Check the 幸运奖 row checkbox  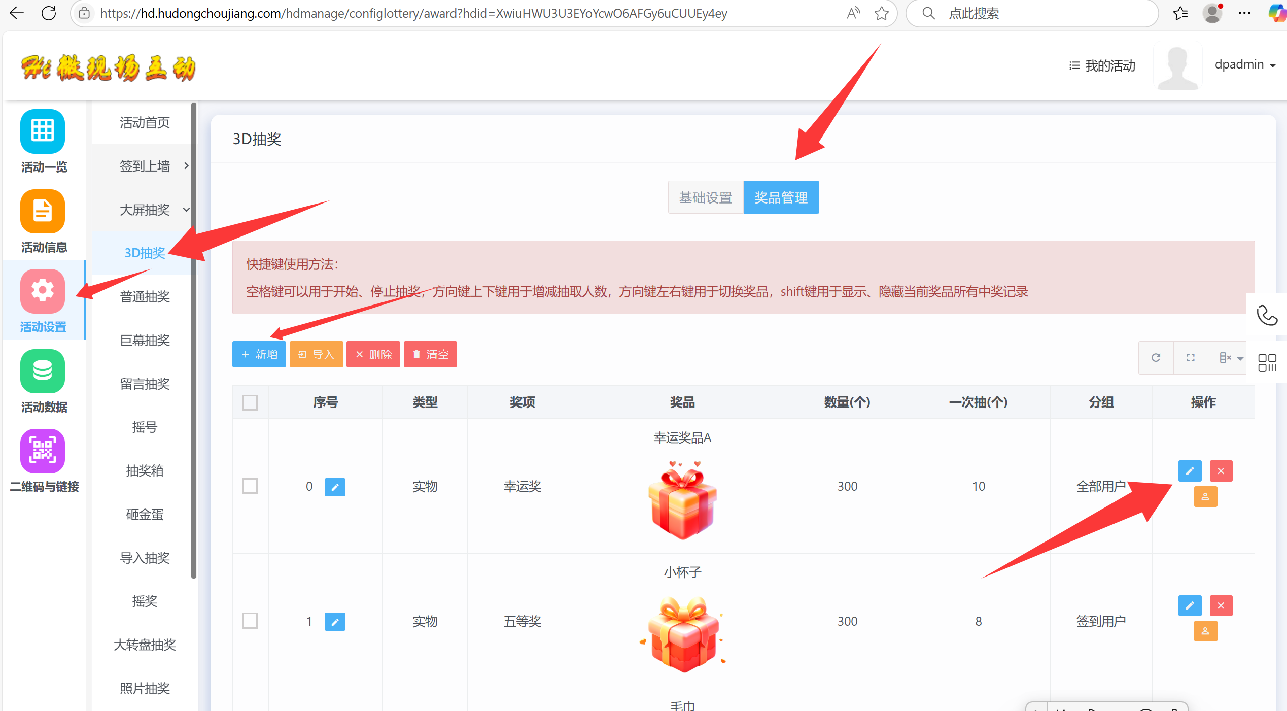click(250, 486)
